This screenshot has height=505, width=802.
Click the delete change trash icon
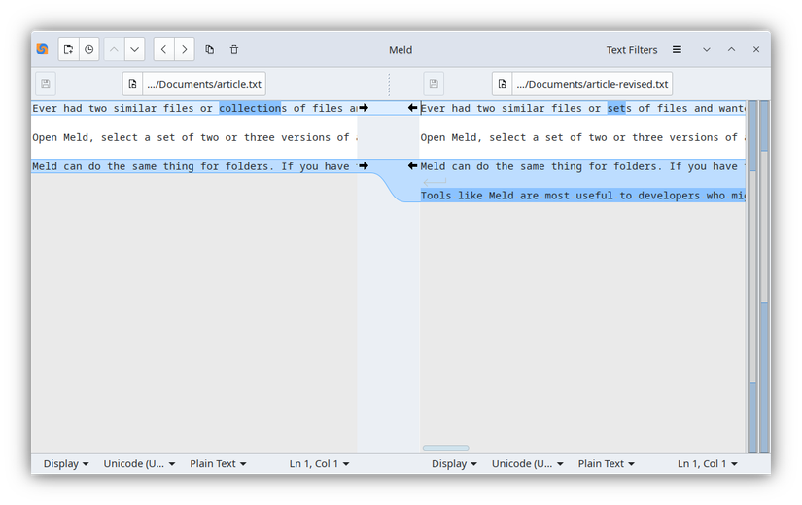233,50
